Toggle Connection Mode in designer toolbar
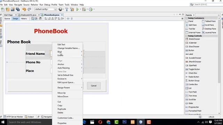 coord(36,18)
